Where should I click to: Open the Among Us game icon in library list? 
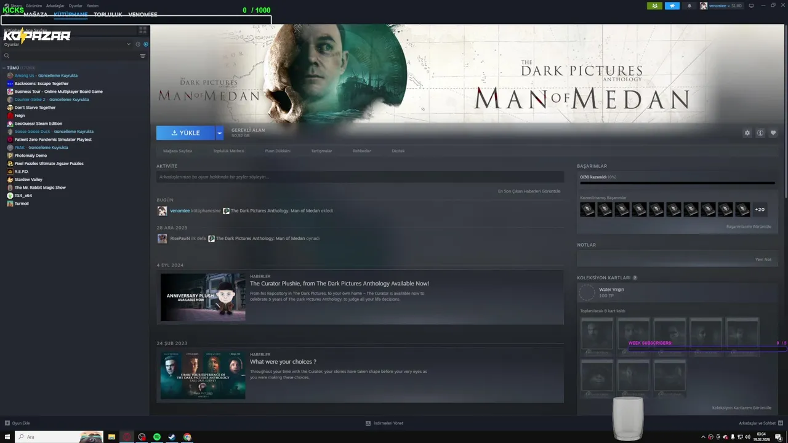pos(10,75)
